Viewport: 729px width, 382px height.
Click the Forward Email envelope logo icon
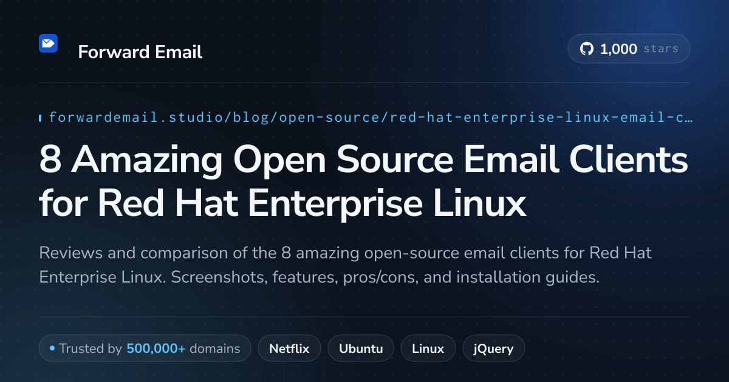[x=48, y=44]
